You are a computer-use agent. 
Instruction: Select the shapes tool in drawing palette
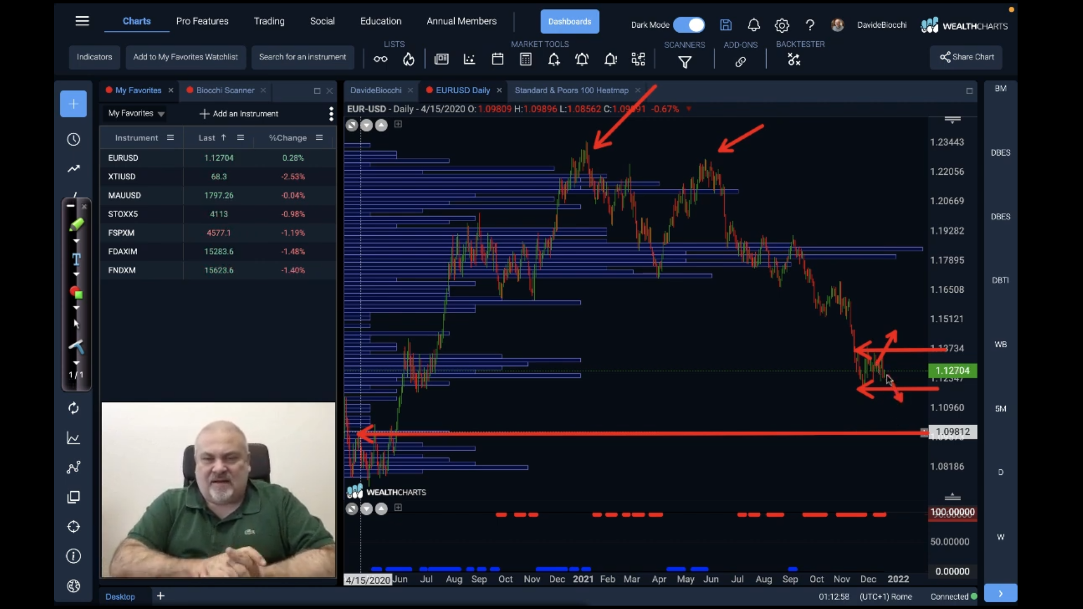pyautogui.click(x=76, y=293)
